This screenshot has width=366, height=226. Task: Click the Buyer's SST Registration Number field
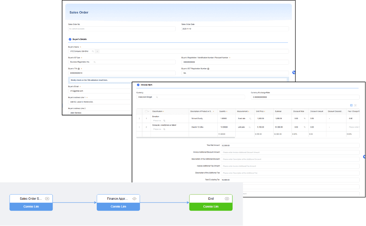click(x=235, y=73)
